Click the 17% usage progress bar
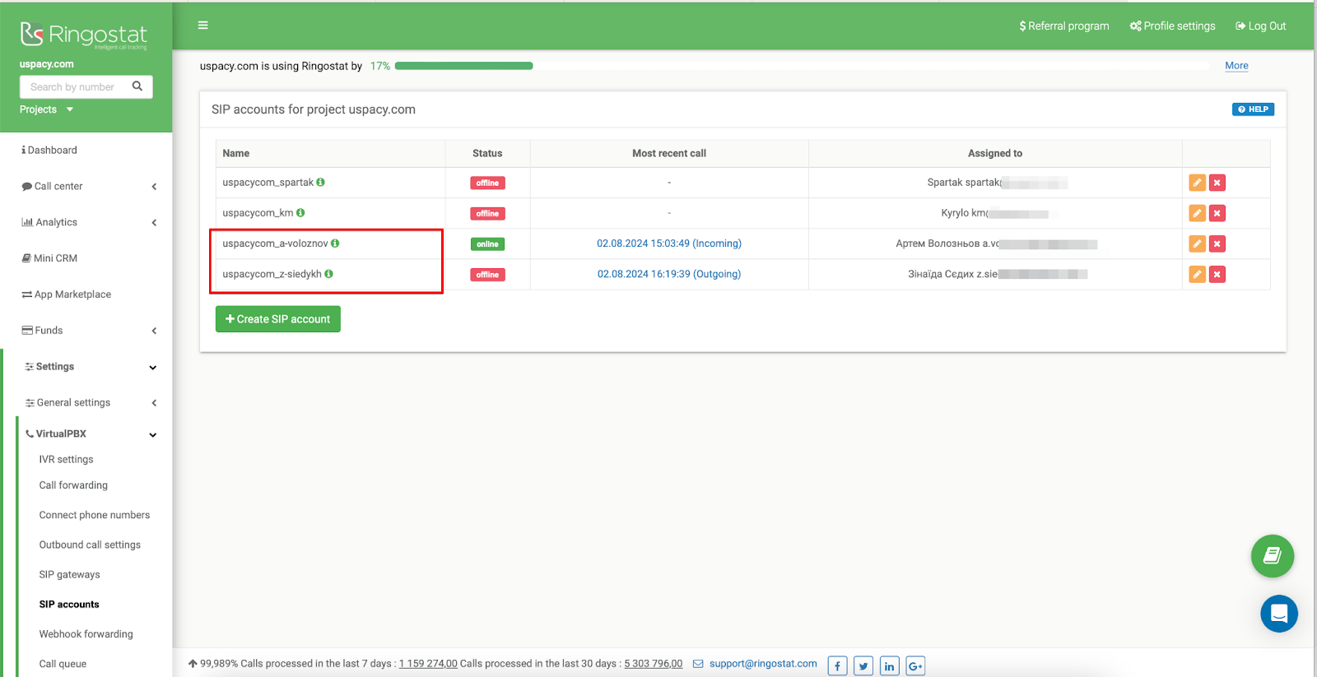The width and height of the screenshot is (1317, 677). click(464, 66)
